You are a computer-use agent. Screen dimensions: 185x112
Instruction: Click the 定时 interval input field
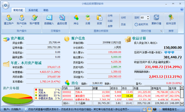click(x=143, y=18)
